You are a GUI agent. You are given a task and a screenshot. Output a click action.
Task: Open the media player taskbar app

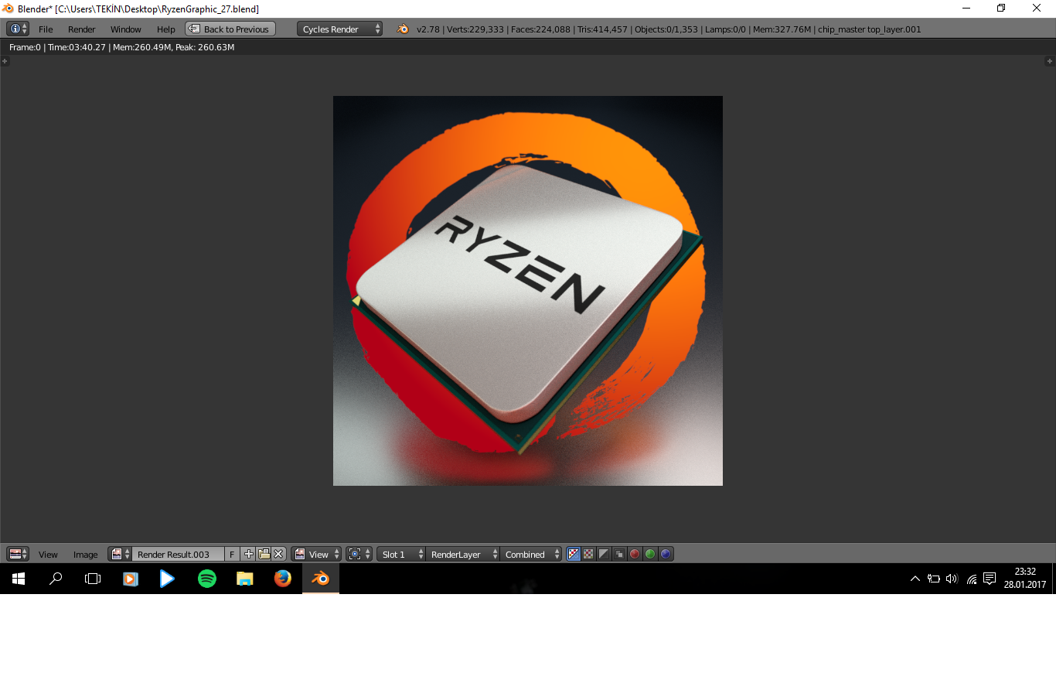[x=130, y=579]
